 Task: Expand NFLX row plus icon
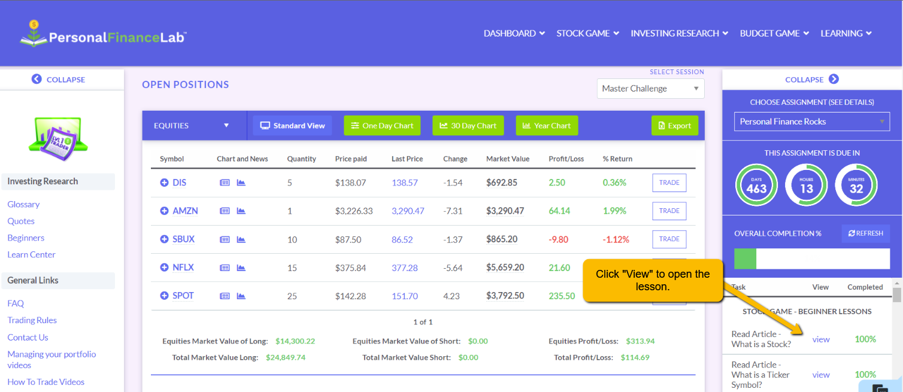[164, 268]
